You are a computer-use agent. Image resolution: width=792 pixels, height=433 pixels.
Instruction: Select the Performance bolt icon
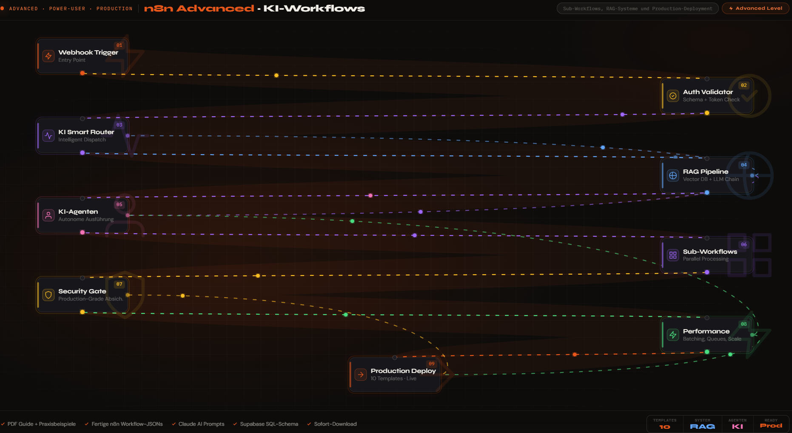click(x=673, y=335)
